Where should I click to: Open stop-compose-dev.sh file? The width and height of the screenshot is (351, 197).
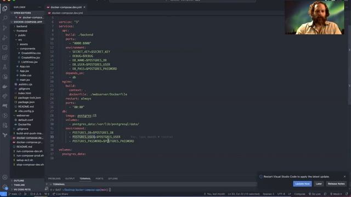tap(30, 165)
